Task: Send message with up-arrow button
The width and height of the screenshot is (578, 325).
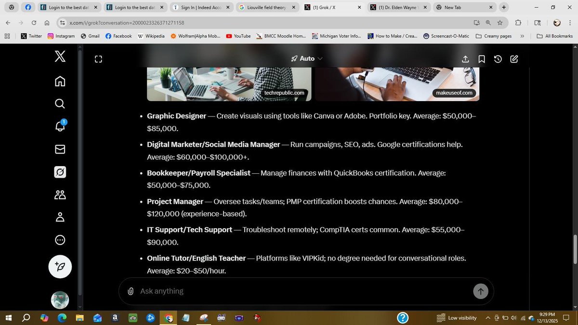Action: click(480, 291)
